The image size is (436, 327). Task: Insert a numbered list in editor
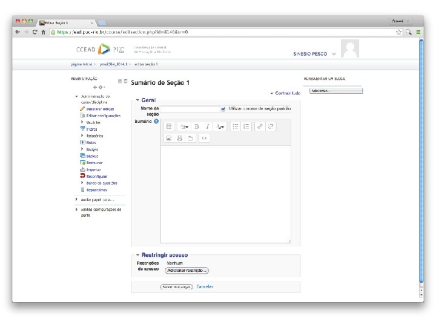pyautogui.click(x=246, y=127)
